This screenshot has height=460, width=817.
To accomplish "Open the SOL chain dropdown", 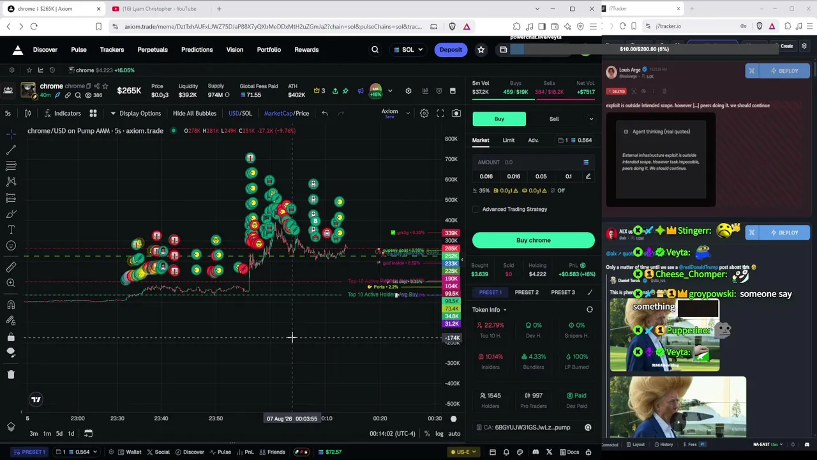I will click(x=408, y=50).
